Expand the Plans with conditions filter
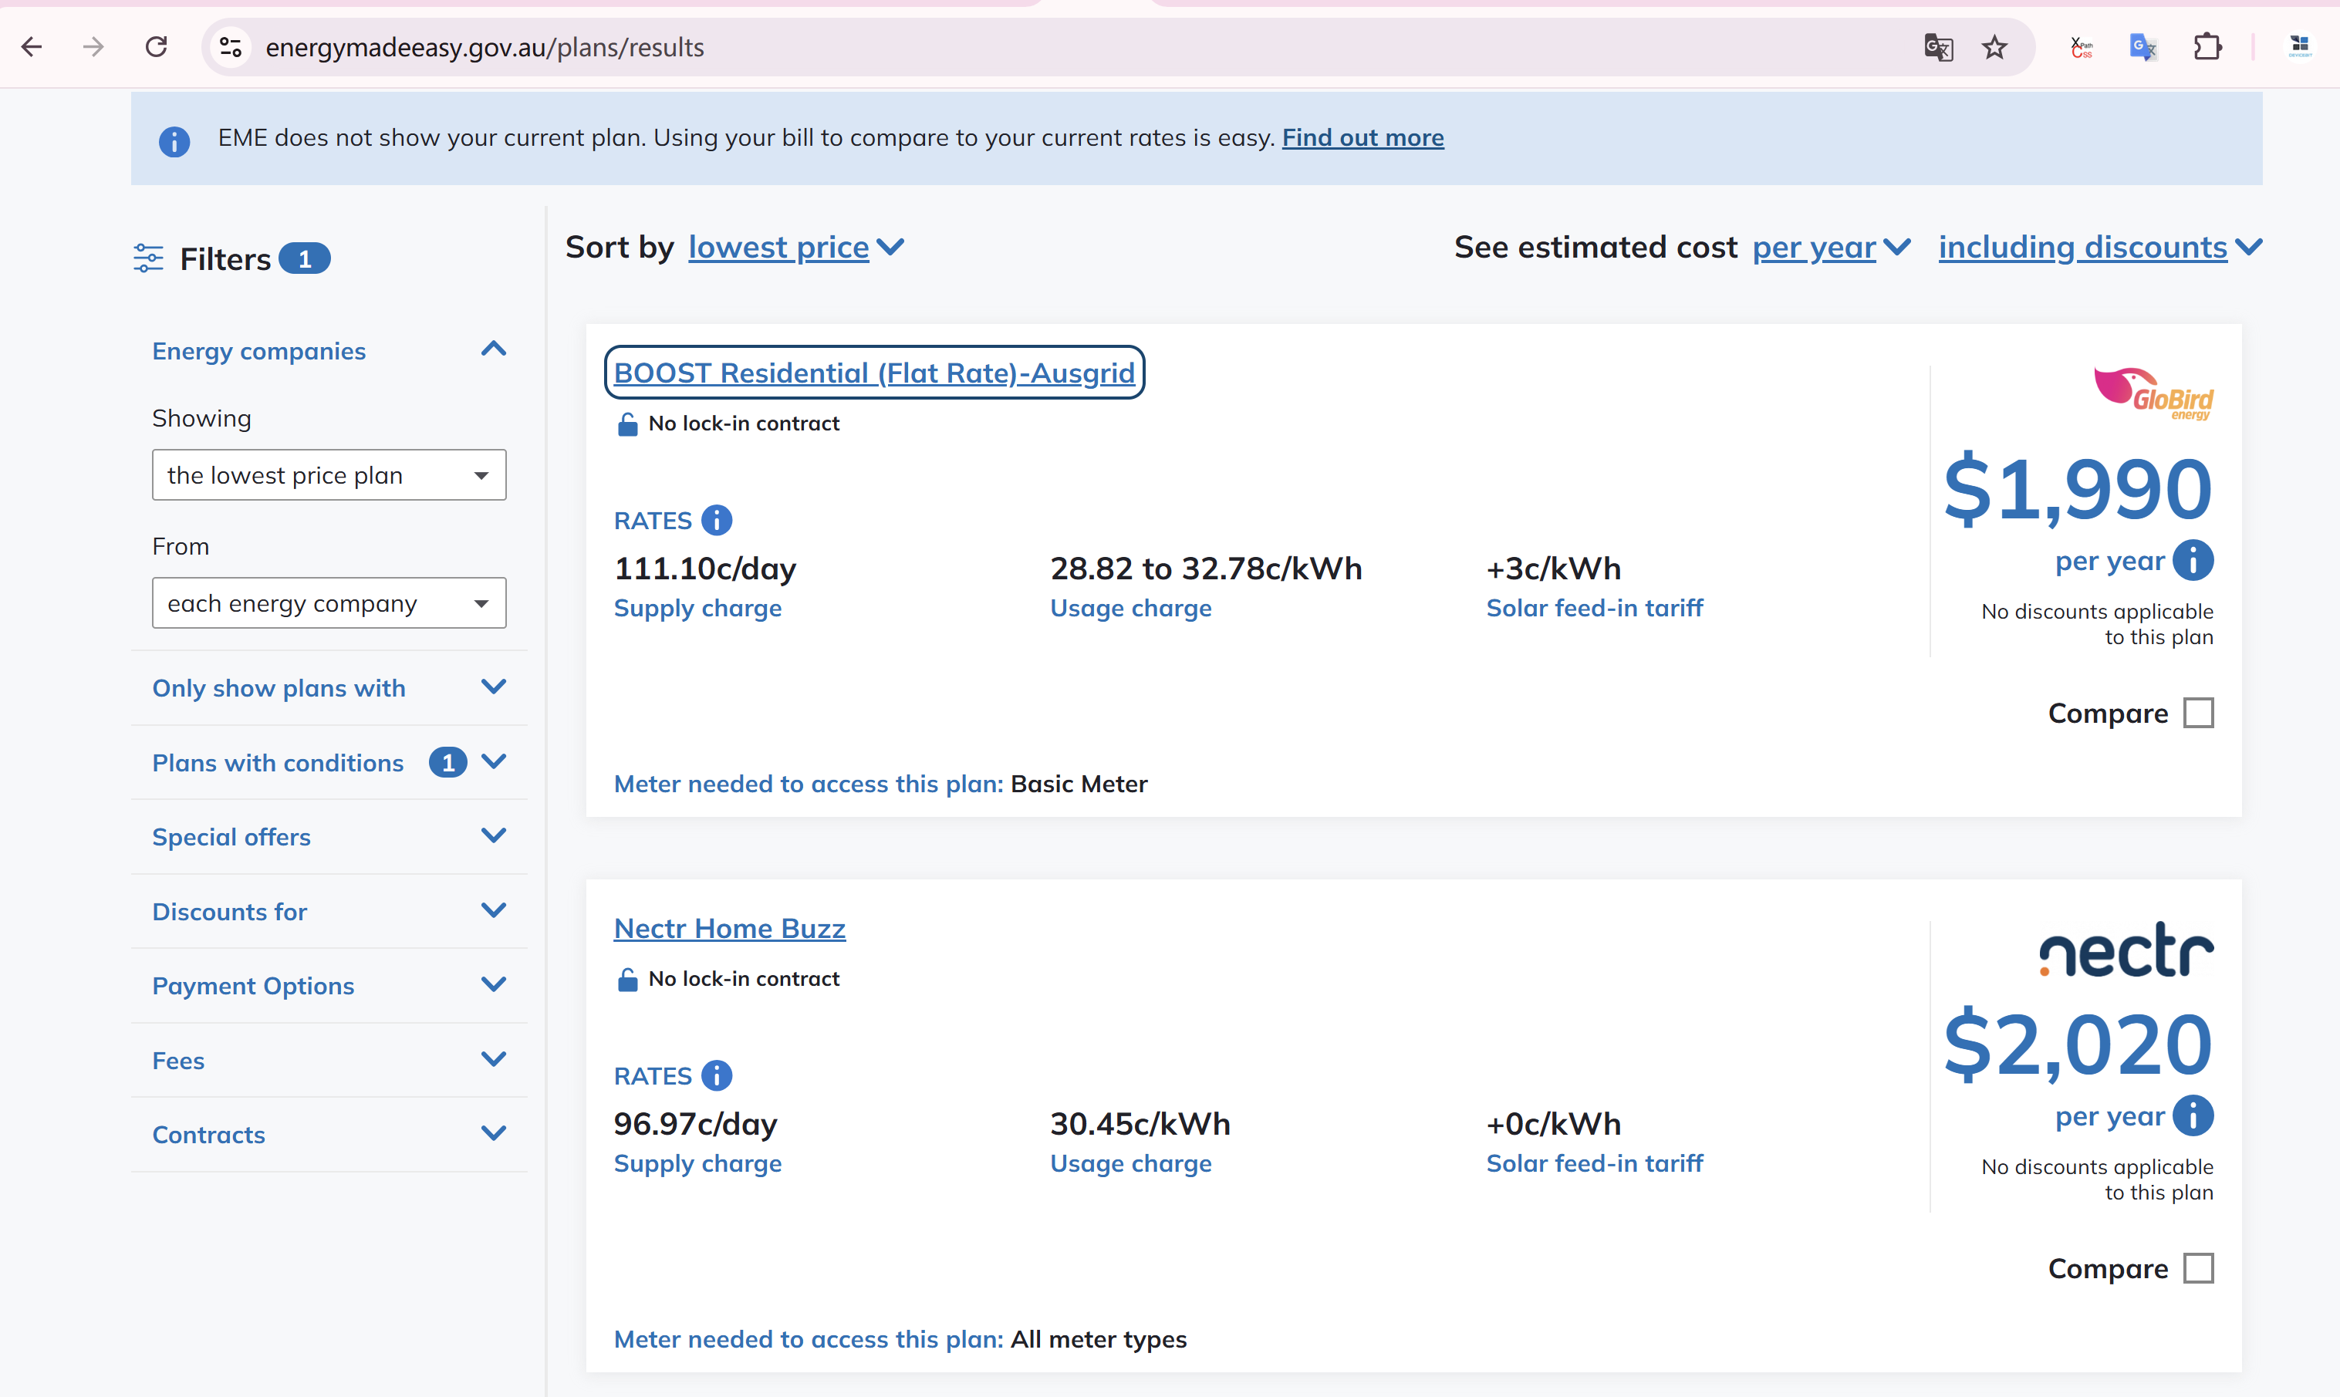Viewport: 2340px width, 1397px height. click(x=493, y=761)
